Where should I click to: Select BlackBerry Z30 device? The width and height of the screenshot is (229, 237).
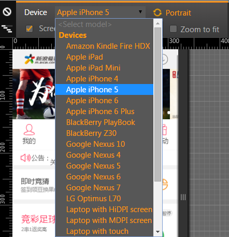click(x=104, y=133)
